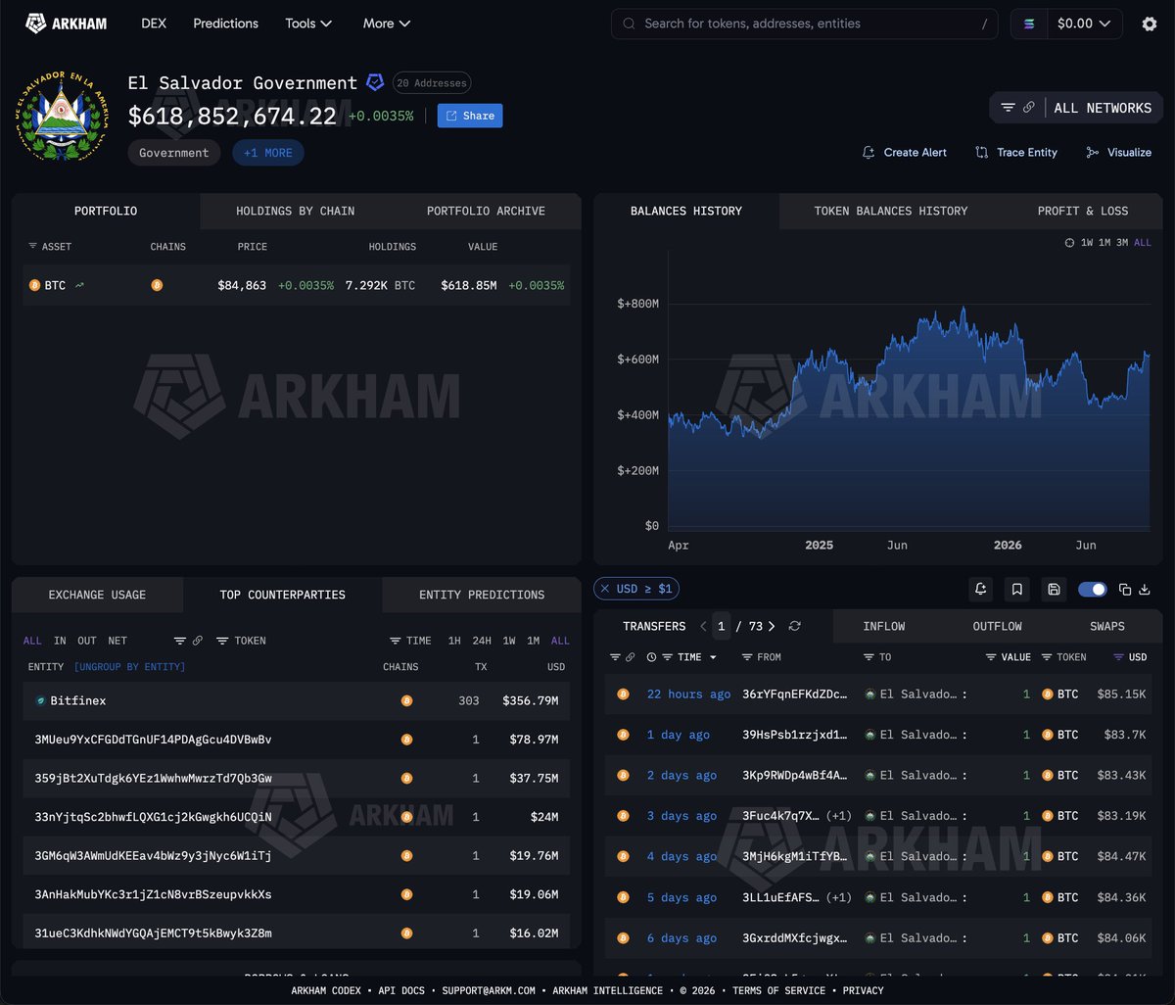This screenshot has height=1005, width=1175.
Task: Select the OUT counterparties filter
Action: 87,641
